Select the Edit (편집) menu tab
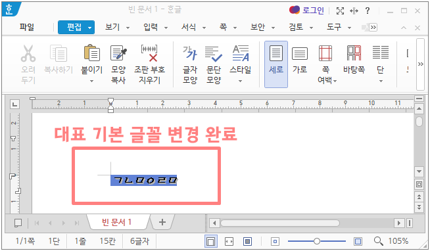 click(x=74, y=27)
